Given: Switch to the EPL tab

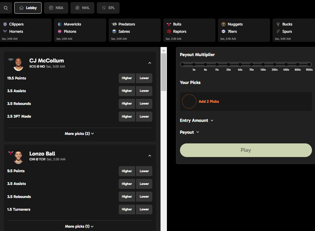Looking at the screenshot, I should pyautogui.click(x=108, y=8).
